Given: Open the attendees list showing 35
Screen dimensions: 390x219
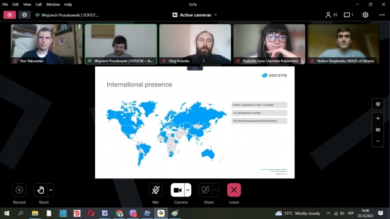Looking at the screenshot, I should click(x=331, y=15).
